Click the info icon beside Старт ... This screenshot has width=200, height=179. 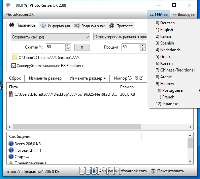11,156
